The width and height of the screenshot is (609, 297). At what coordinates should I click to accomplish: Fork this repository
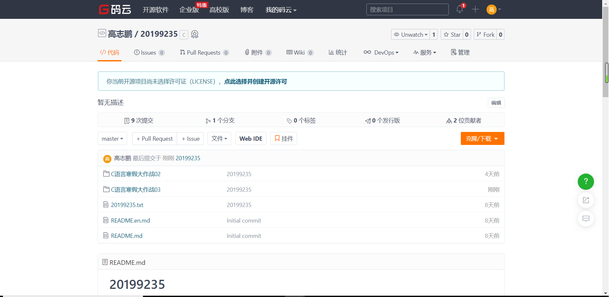485,34
